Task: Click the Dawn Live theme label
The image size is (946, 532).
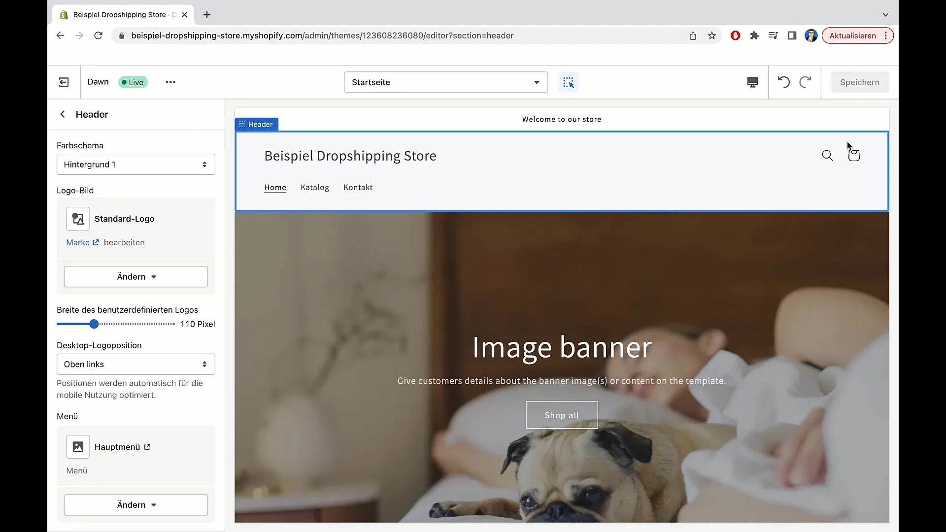Action: [117, 82]
